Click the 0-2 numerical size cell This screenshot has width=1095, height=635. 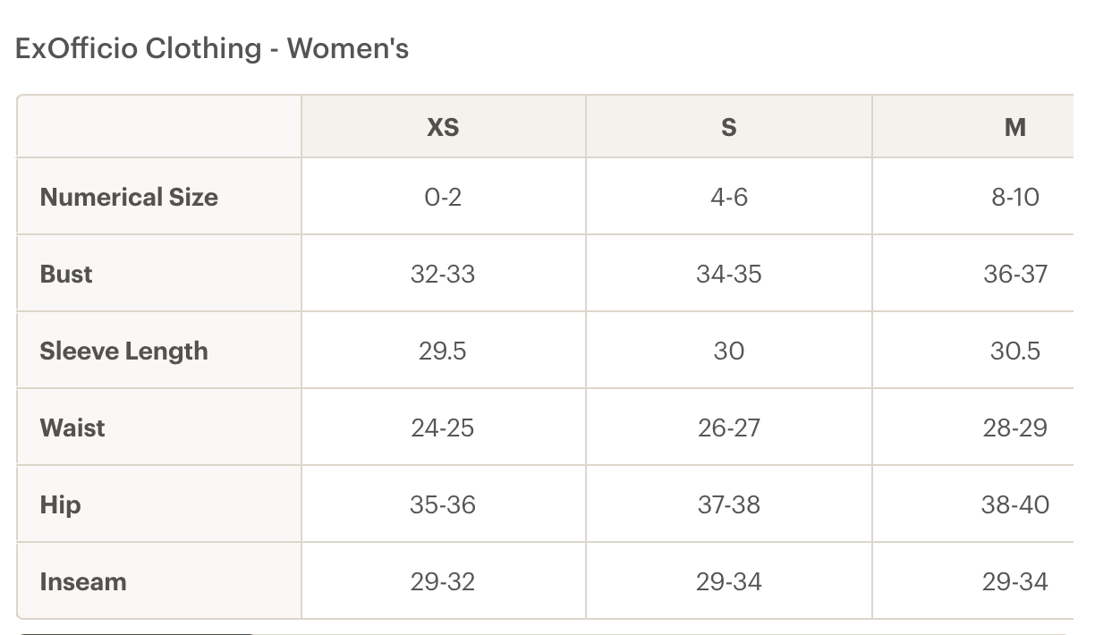(x=443, y=197)
